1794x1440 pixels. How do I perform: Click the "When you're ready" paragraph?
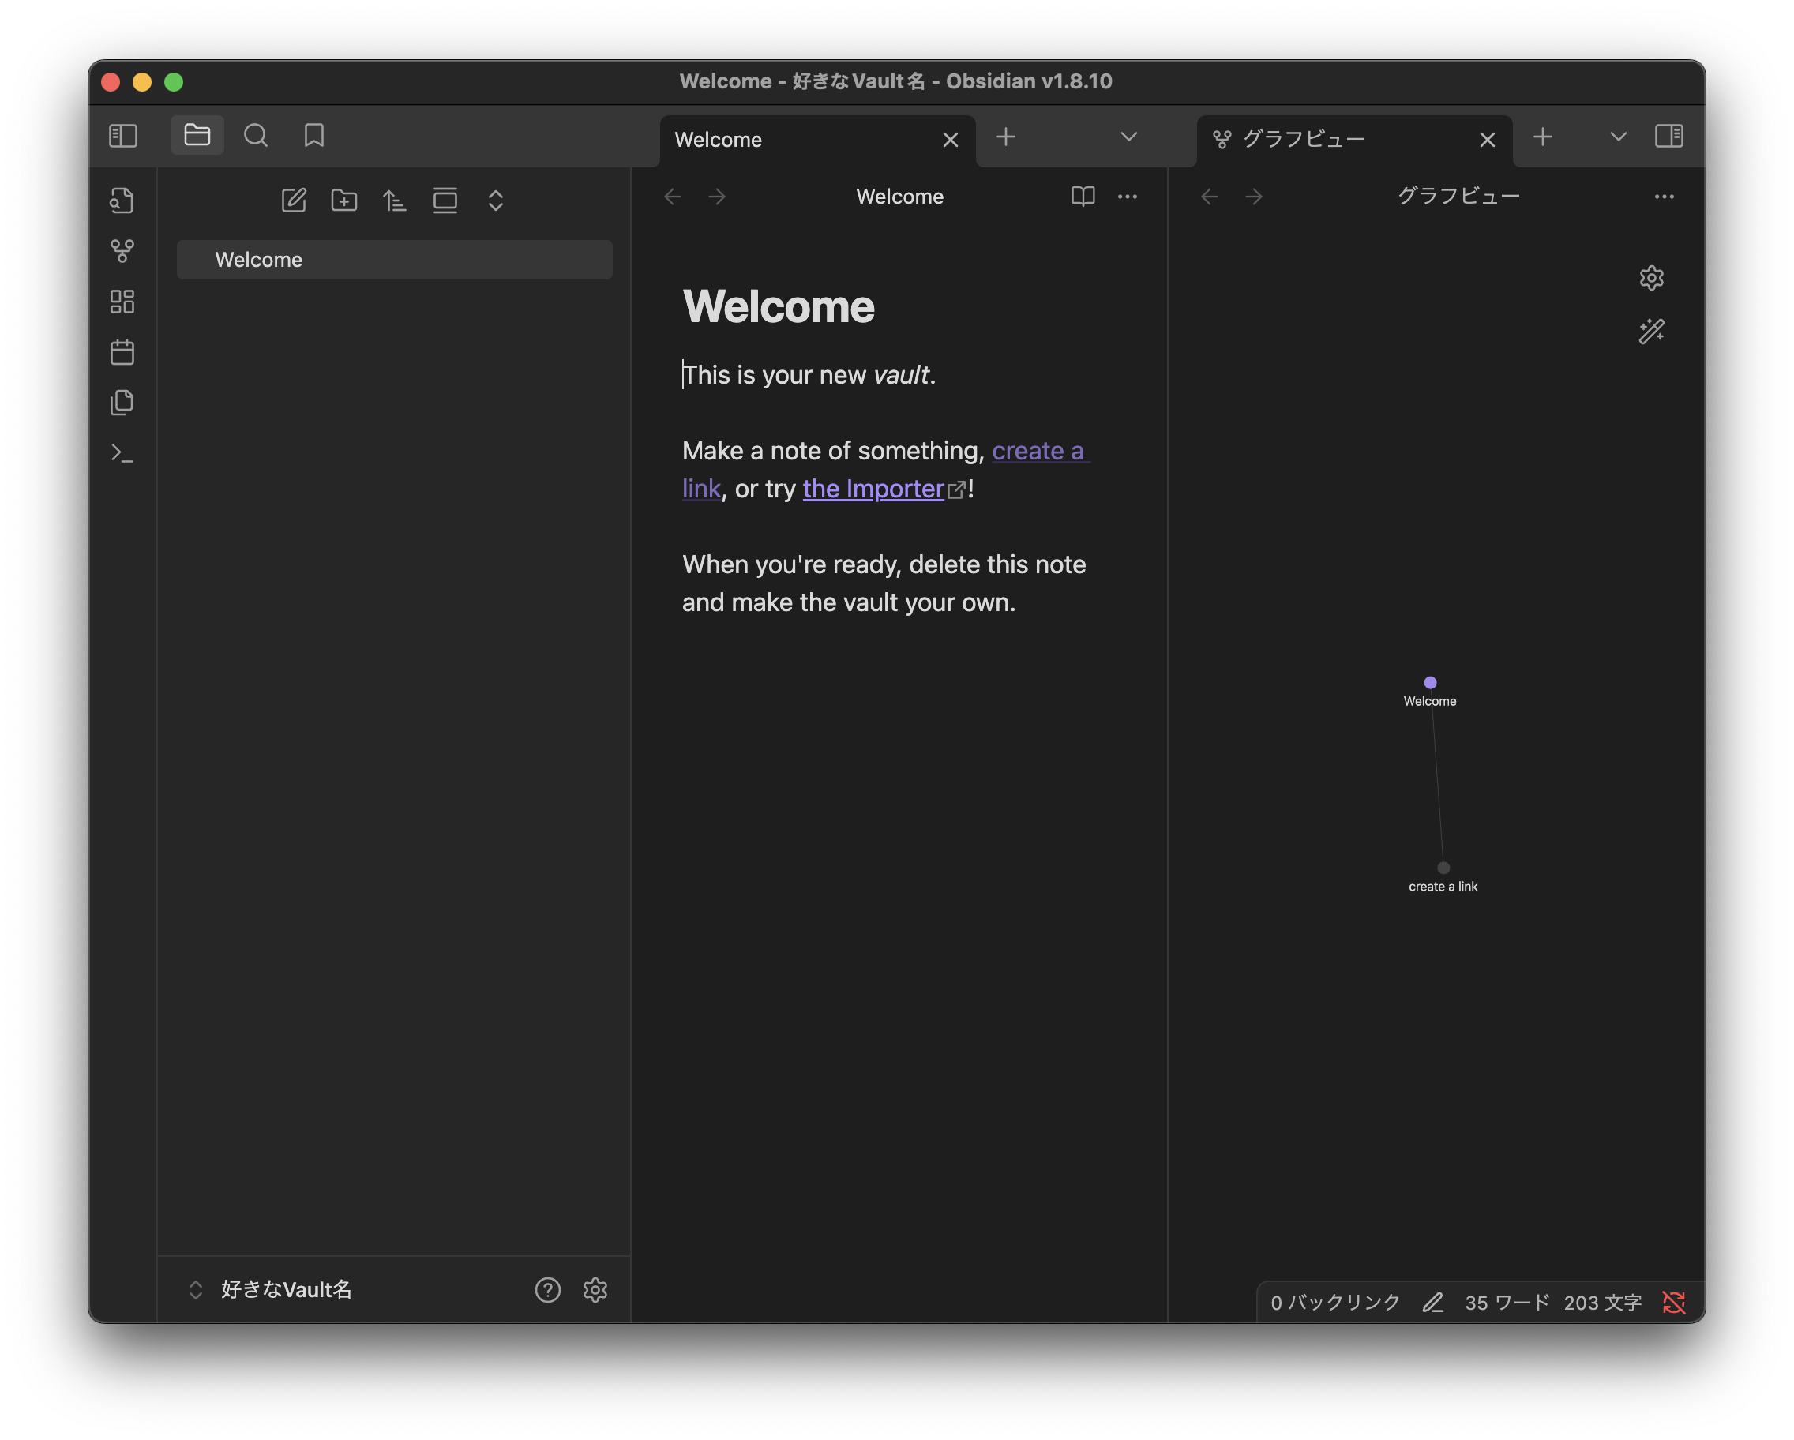(884, 583)
